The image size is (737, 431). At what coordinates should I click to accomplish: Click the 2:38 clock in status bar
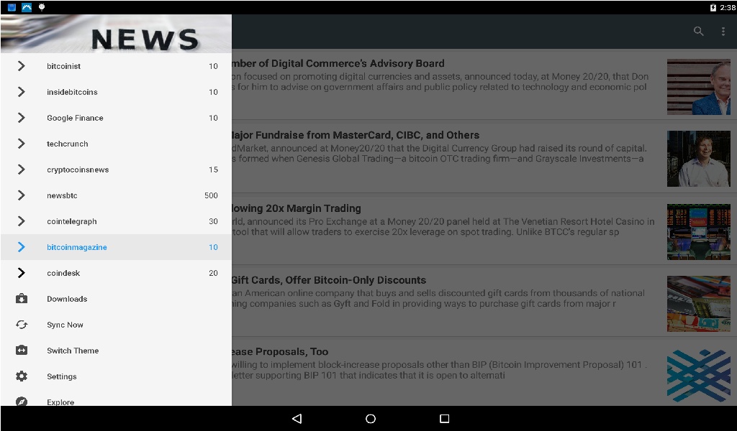pos(728,7)
